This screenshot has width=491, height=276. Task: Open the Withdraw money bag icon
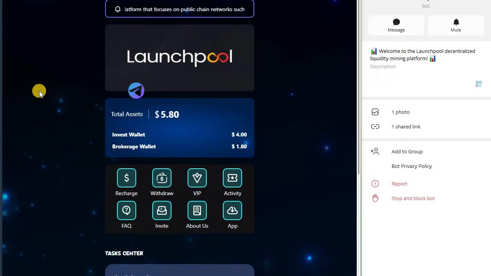click(162, 178)
